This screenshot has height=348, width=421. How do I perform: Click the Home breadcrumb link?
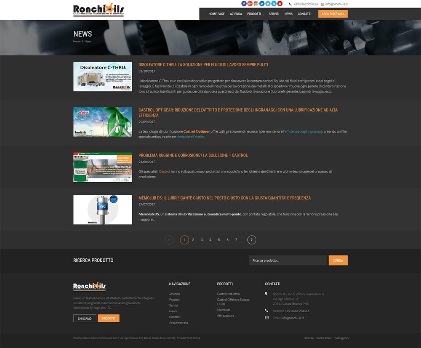(x=77, y=41)
